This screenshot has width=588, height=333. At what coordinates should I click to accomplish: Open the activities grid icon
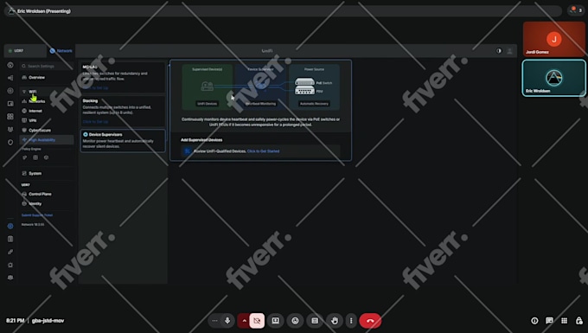564,321
